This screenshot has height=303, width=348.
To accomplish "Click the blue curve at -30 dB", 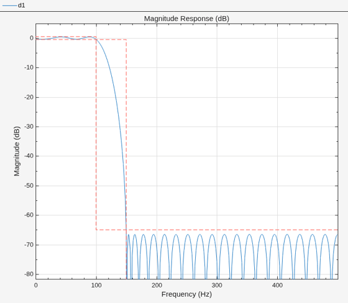I will [120, 127].
